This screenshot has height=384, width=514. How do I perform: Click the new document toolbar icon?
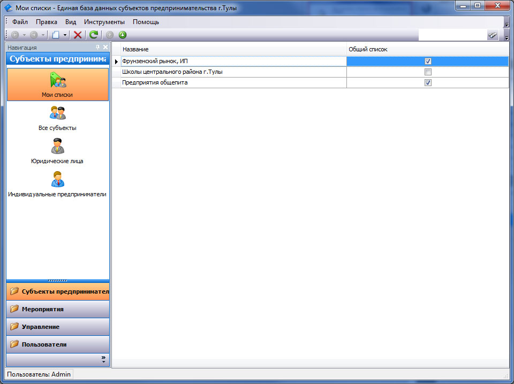point(56,35)
